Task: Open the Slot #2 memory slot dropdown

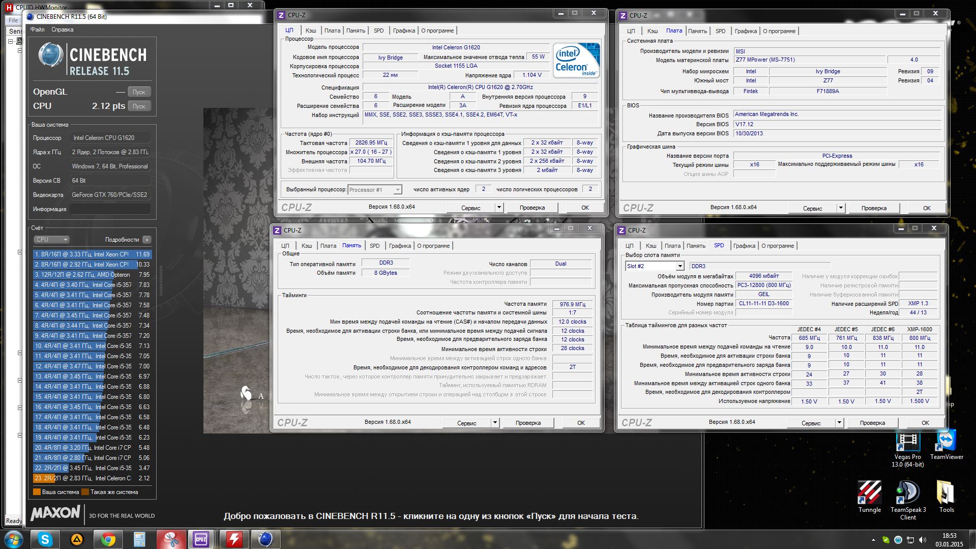Action: (x=655, y=266)
